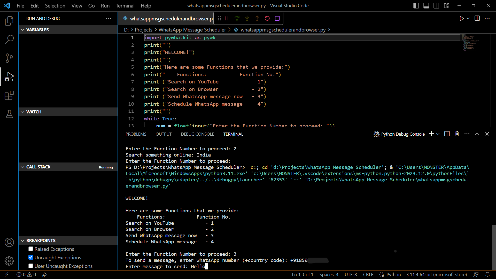Open WhatsApp Message Scheduler breadcrumb

[x=192, y=30]
